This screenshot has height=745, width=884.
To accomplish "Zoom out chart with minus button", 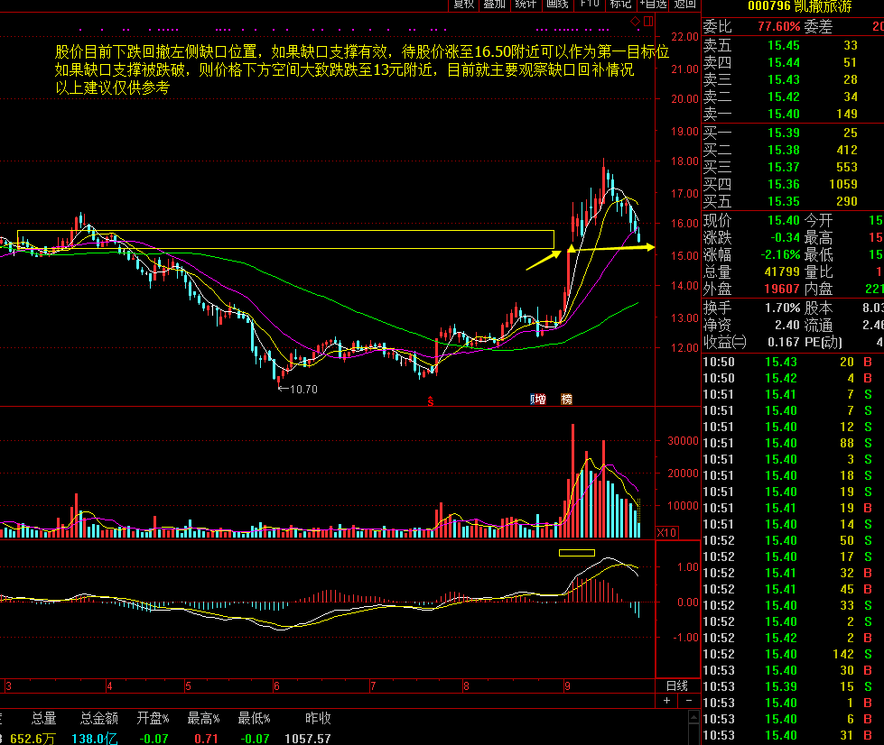I will click(x=688, y=701).
